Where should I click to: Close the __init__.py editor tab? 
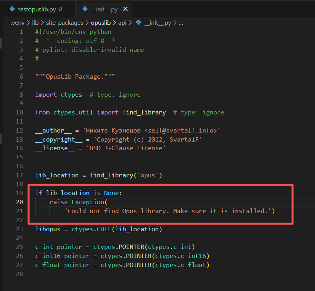(126, 8)
